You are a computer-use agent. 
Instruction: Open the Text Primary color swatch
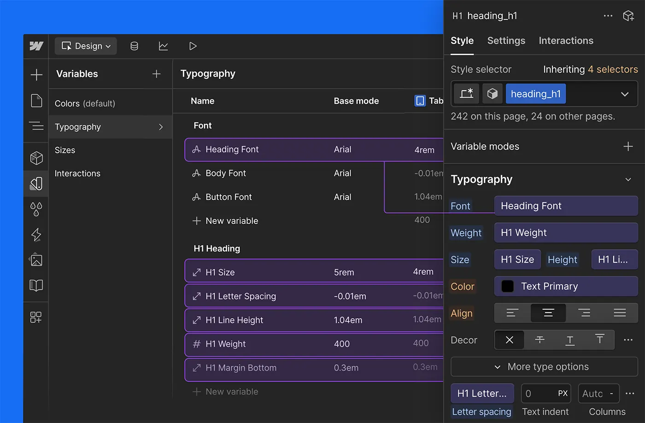[x=507, y=286]
